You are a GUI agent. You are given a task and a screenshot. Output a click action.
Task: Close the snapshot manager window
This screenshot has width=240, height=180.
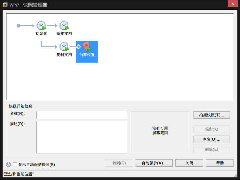(233, 4)
